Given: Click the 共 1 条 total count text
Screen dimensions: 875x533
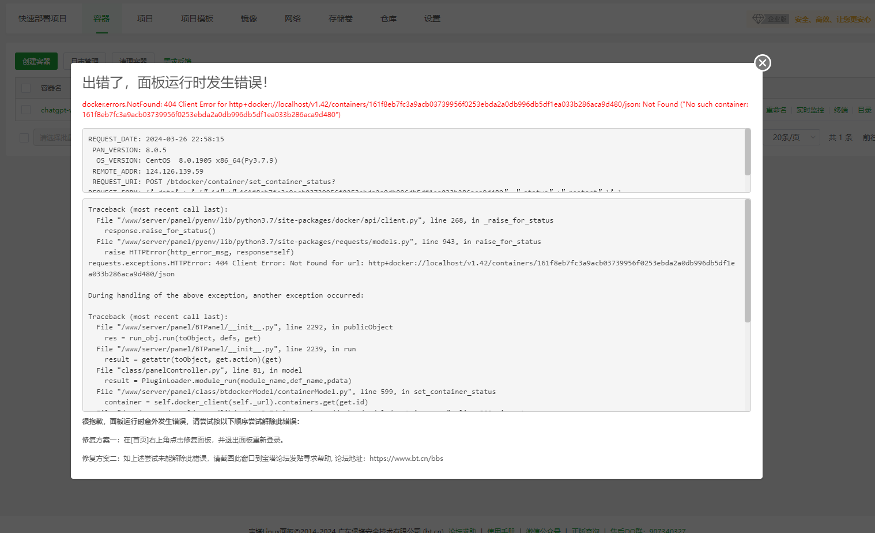Looking at the screenshot, I should coord(840,137).
